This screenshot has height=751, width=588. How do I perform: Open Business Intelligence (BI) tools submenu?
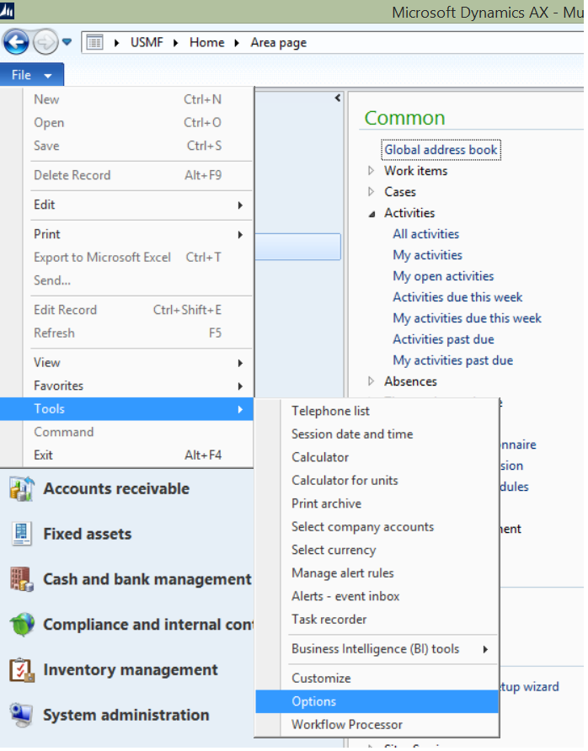[x=376, y=648]
